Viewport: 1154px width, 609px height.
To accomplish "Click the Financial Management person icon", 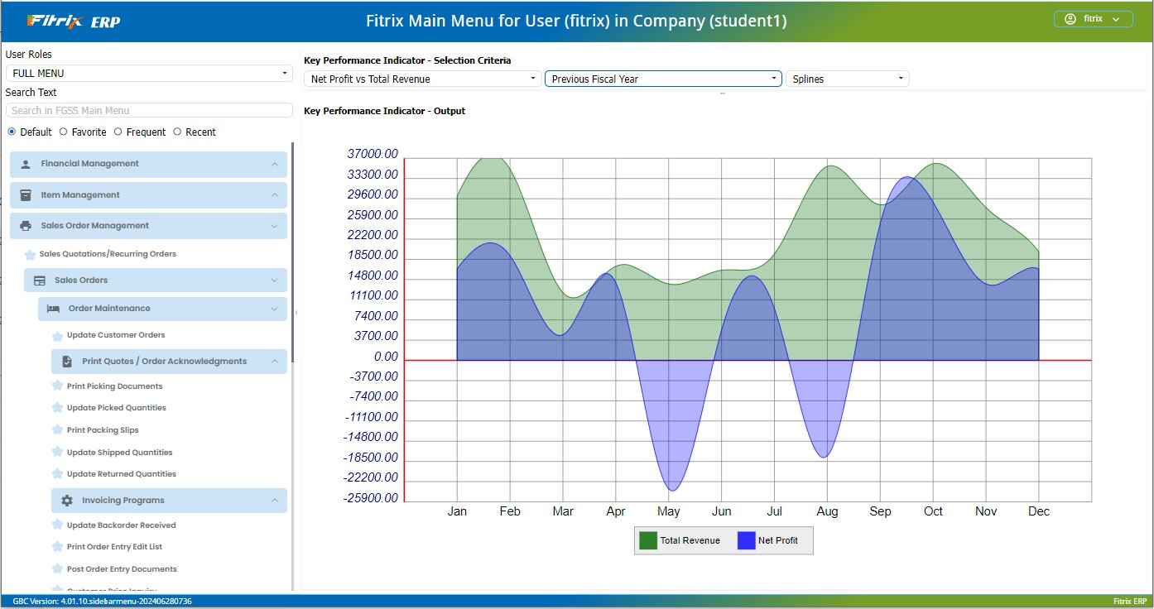I will (26, 164).
